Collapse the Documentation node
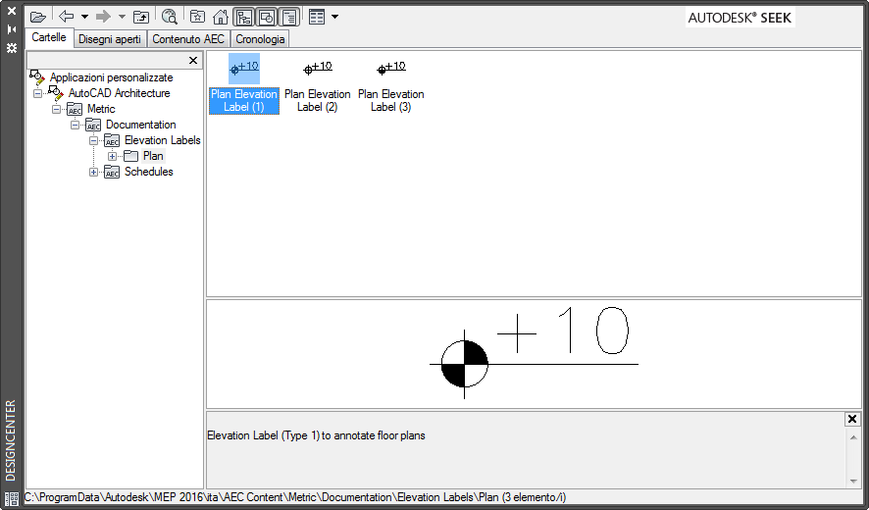Image resolution: width=869 pixels, height=510 pixels. pos(75,125)
